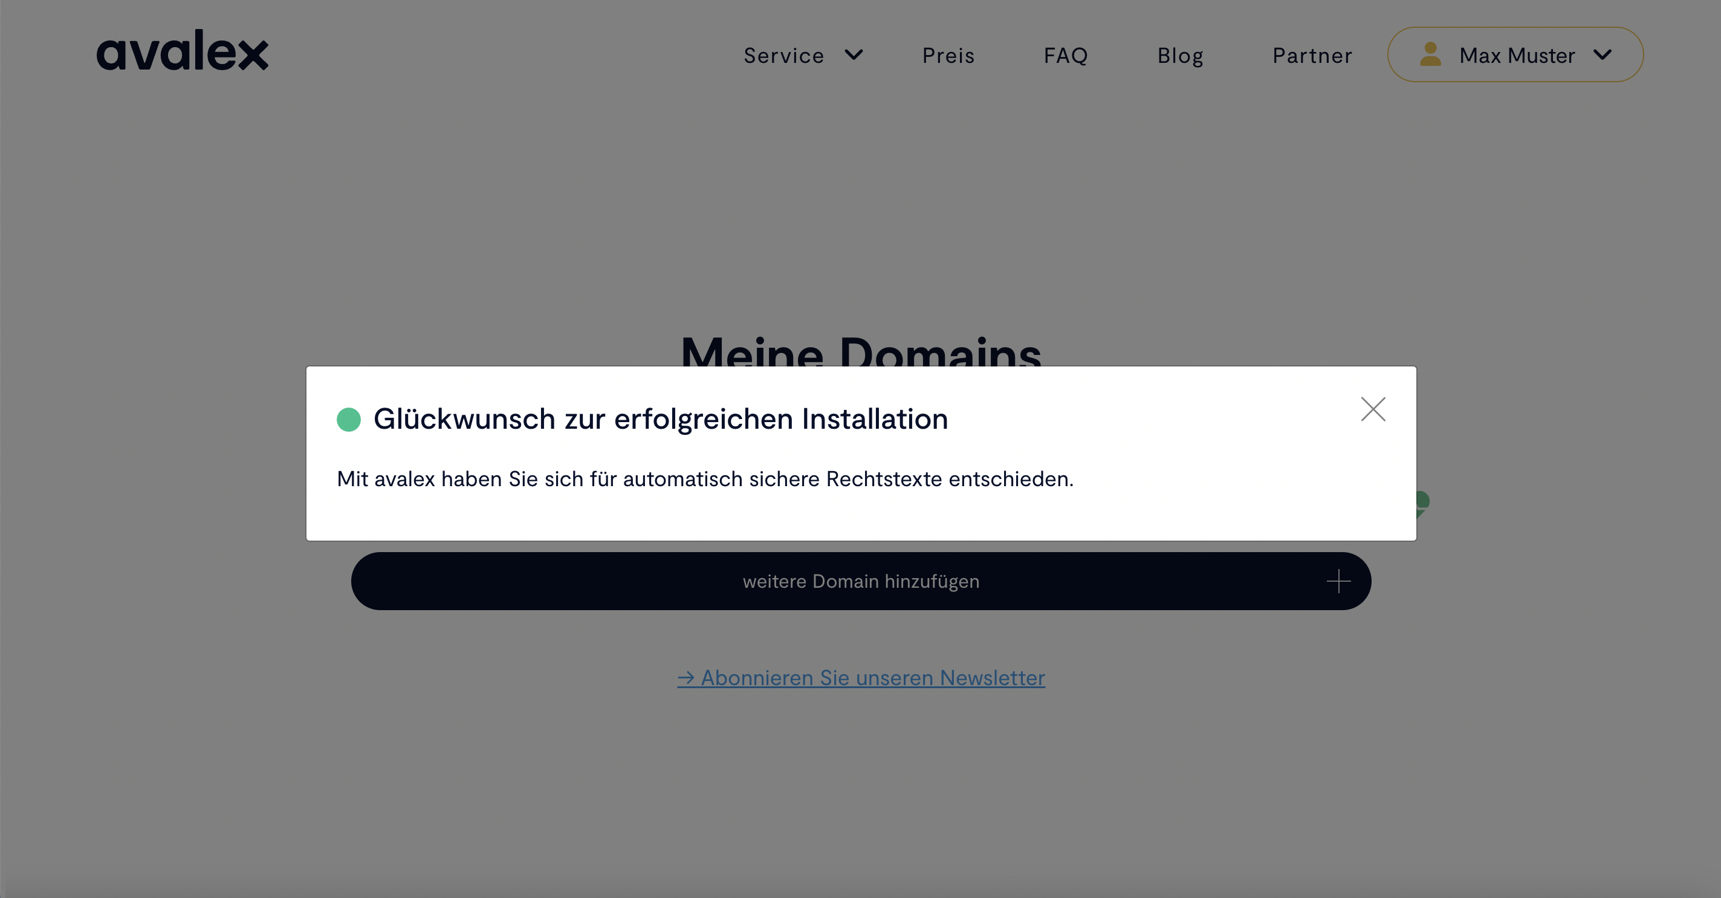This screenshot has width=1721, height=898.
Task: Click the dialog text about sichere Rechtstexte
Action: point(705,478)
